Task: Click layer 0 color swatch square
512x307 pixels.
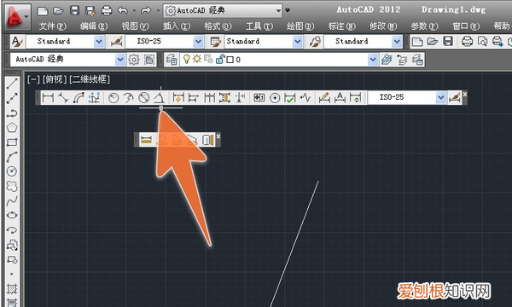Action: point(230,60)
